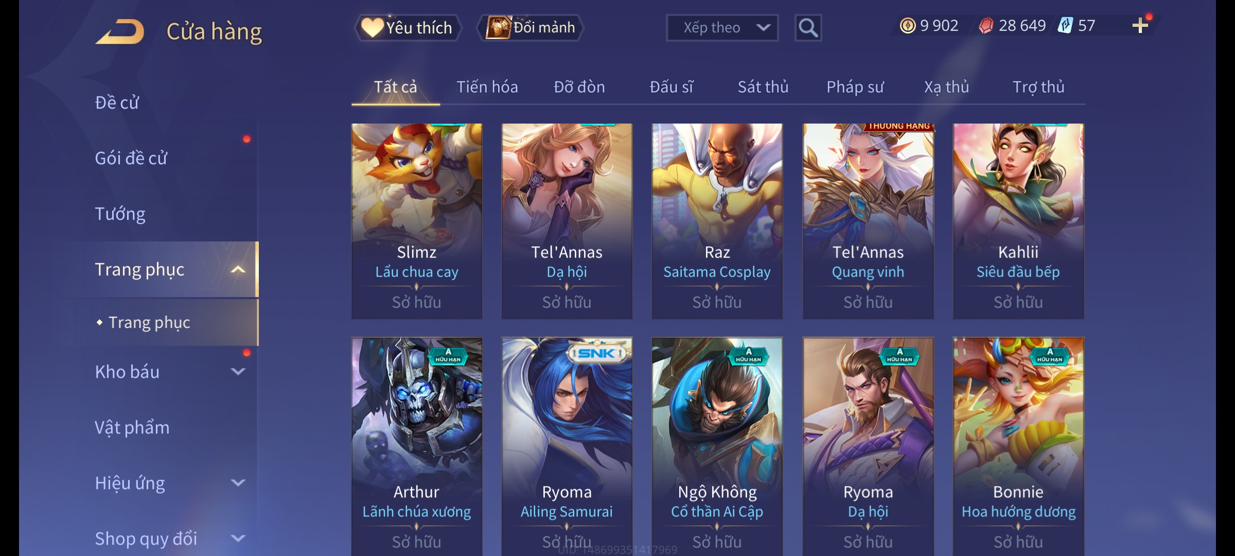Expand the Hiệu ứng section
The image size is (1235, 556).
coord(238,483)
